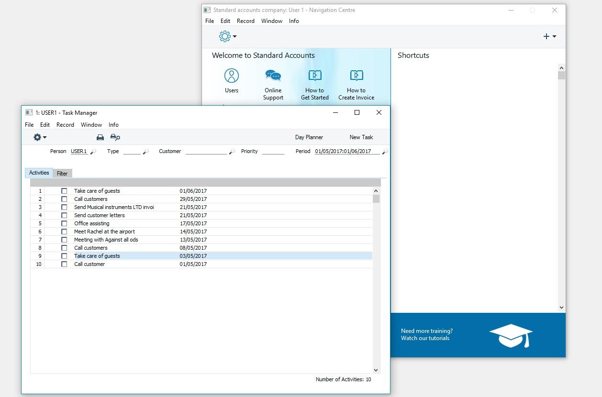Screen dimensions: 602x397
Task: Click the print icon in Task Manager
Action: click(x=100, y=137)
